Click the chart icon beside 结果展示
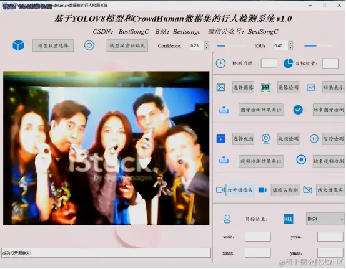This screenshot has width=346, height=269. pyautogui.click(x=310, y=88)
